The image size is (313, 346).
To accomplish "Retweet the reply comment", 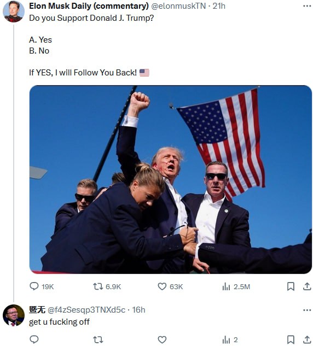I will pyautogui.click(x=98, y=339).
